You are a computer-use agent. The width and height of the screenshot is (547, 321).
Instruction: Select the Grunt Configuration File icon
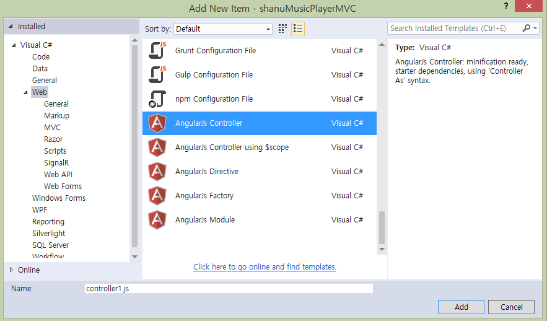[157, 51]
